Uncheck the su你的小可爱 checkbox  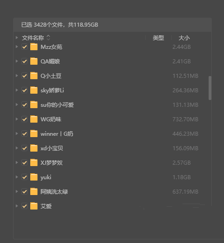pyautogui.click(x=24, y=105)
